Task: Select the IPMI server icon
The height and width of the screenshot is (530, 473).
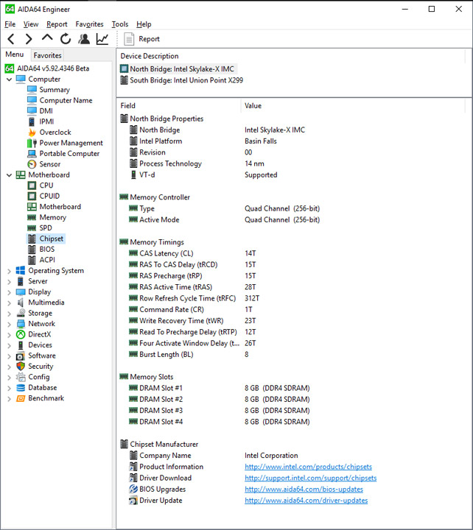Action: (32, 121)
